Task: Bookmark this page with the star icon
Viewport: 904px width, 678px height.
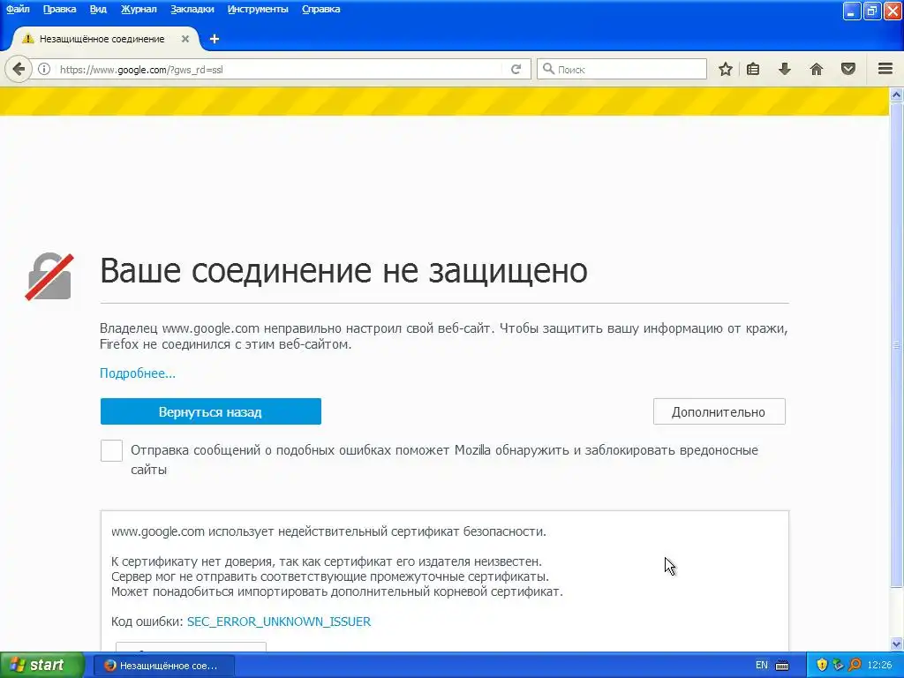Action: 726,70
